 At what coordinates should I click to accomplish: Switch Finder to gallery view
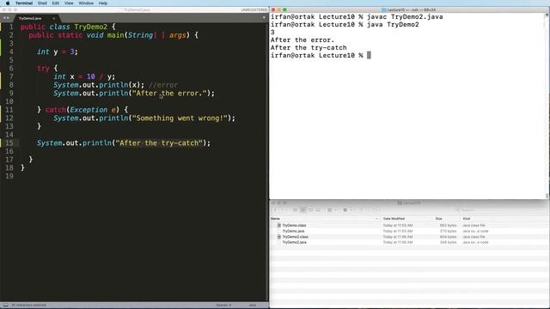tap(319, 209)
